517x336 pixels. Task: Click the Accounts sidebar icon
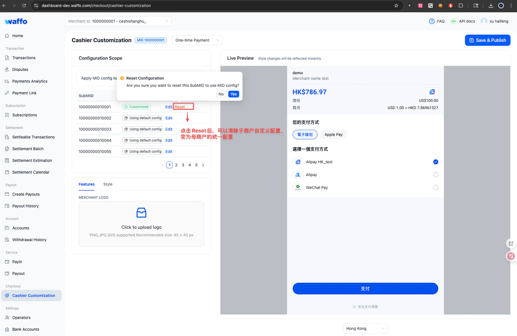click(7, 228)
